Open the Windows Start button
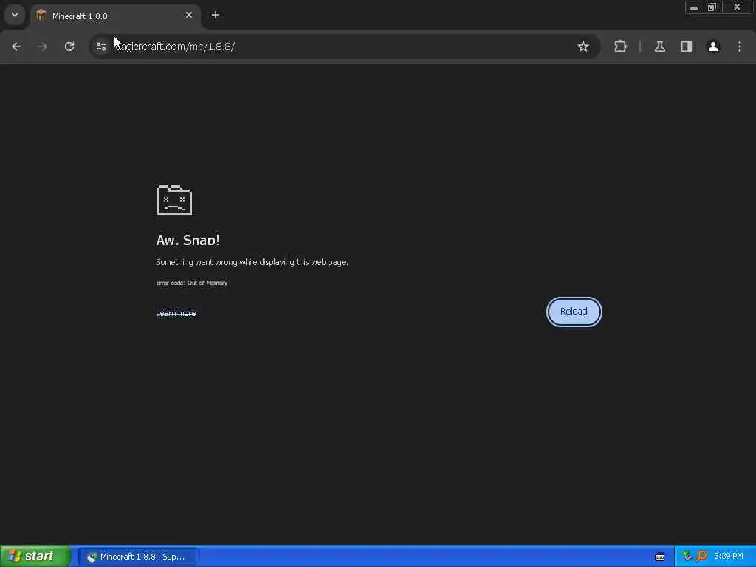Image resolution: width=756 pixels, height=567 pixels. tap(35, 557)
